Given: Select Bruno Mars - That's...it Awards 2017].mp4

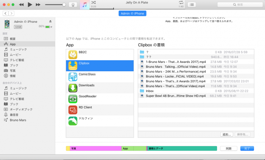Looking at the screenshot, I should 196,81.
